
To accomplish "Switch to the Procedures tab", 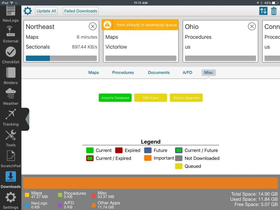I will pos(123,72).
